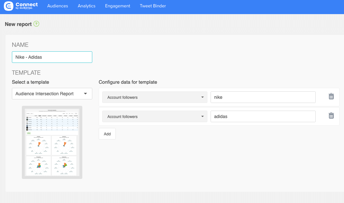Expand the Audience Intersection Report template dropdown
Image resolution: width=344 pixels, height=203 pixels.
52,94
